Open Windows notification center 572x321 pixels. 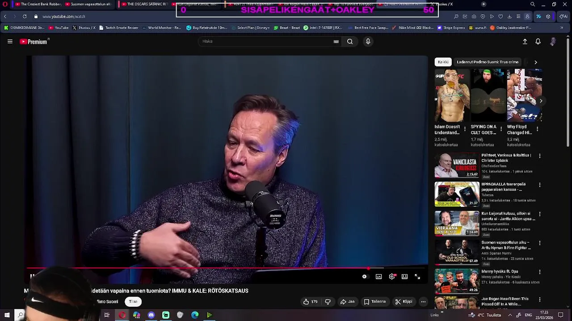(x=560, y=315)
